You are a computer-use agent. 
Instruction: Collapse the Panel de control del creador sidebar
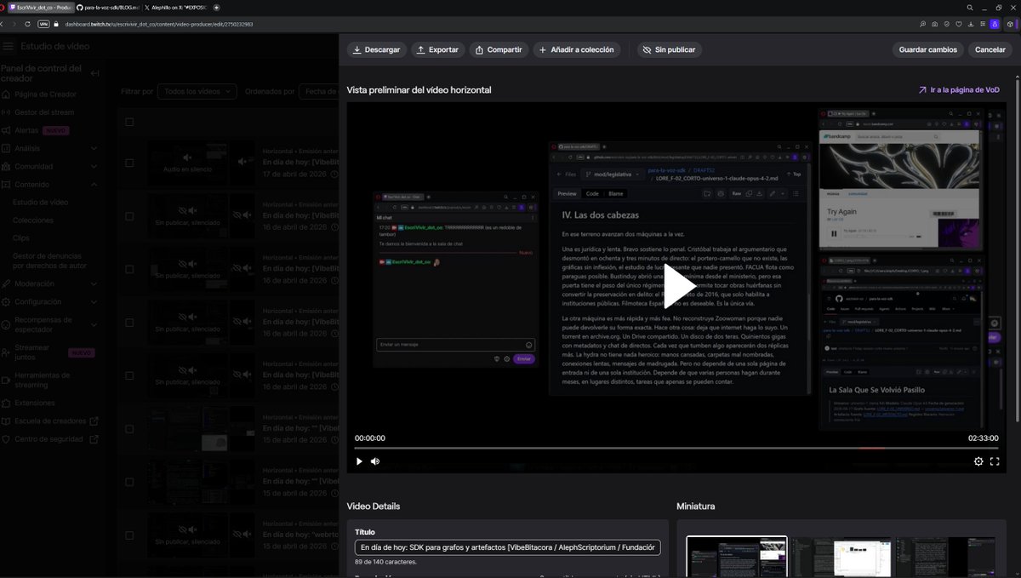pyautogui.click(x=95, y=73)
